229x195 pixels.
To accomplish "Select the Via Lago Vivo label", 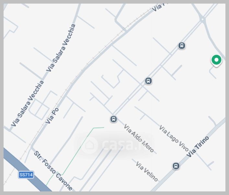I will pos(174,138).
